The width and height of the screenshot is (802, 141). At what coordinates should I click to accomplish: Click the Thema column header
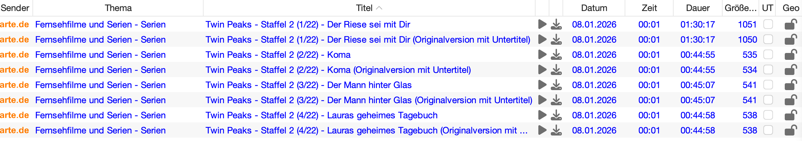click(x=118, y=8)
